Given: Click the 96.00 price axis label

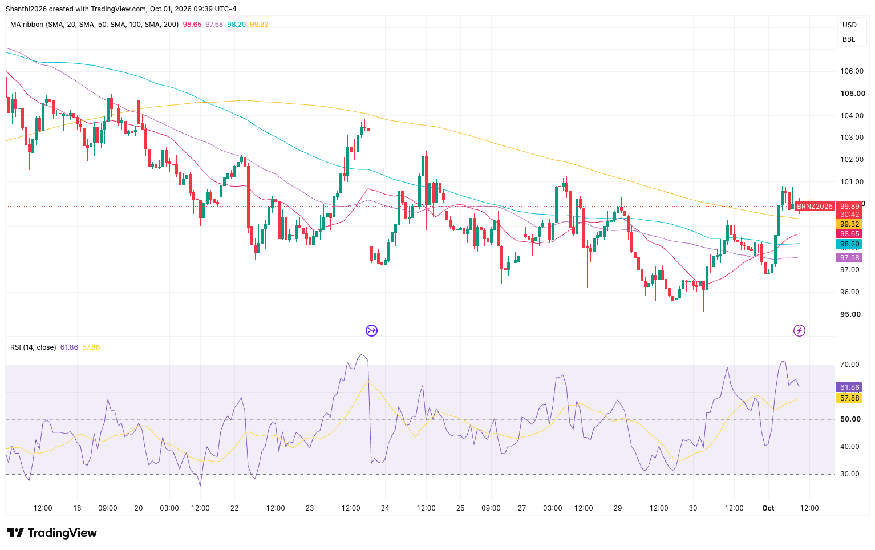Looking at the screenshot, I should [x=850, y=292].
